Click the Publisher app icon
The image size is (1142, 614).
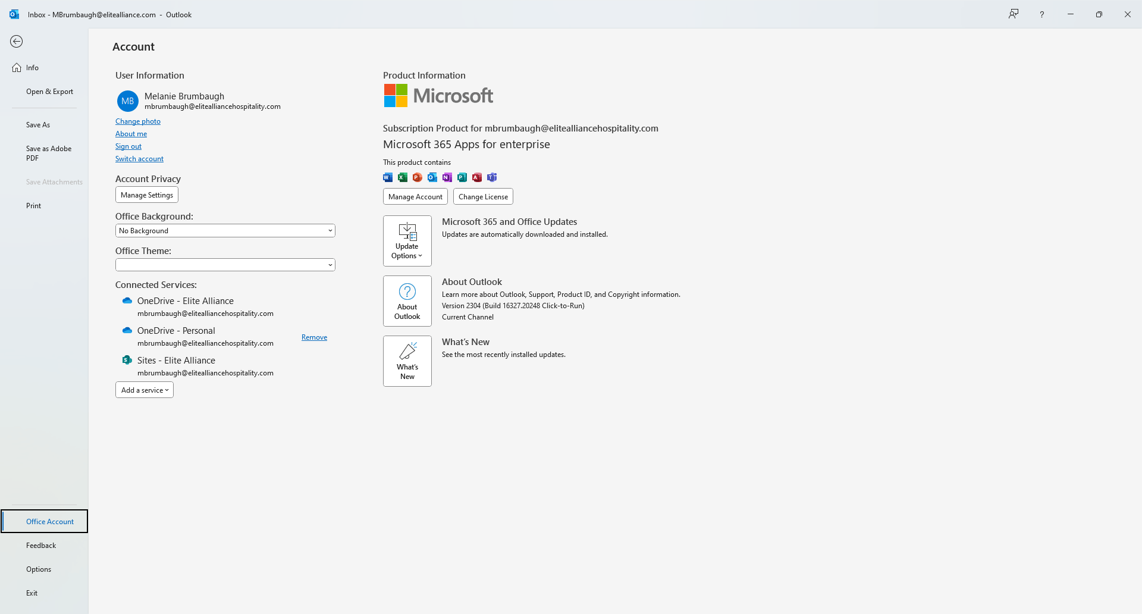[462, 177]
